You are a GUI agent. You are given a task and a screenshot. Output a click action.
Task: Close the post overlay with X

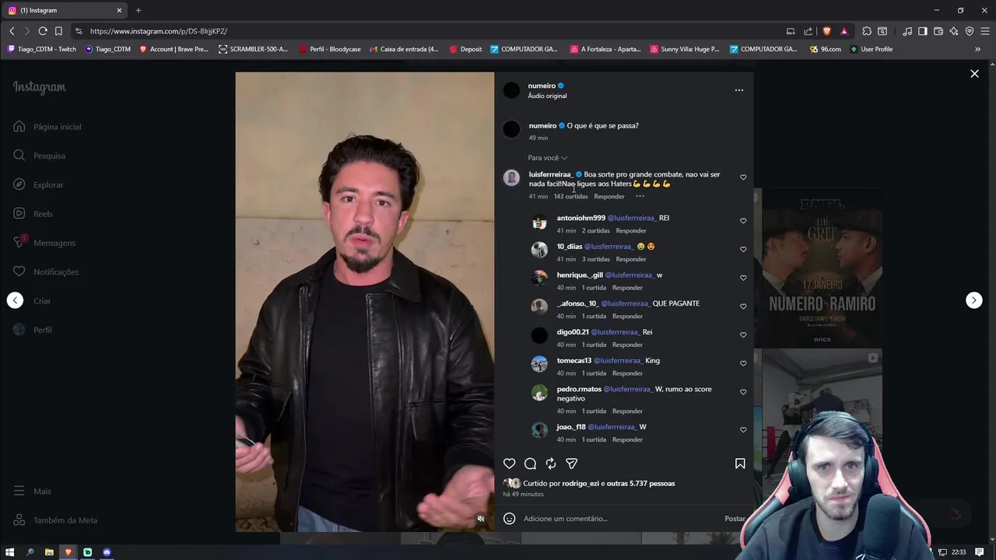point(974,74)
